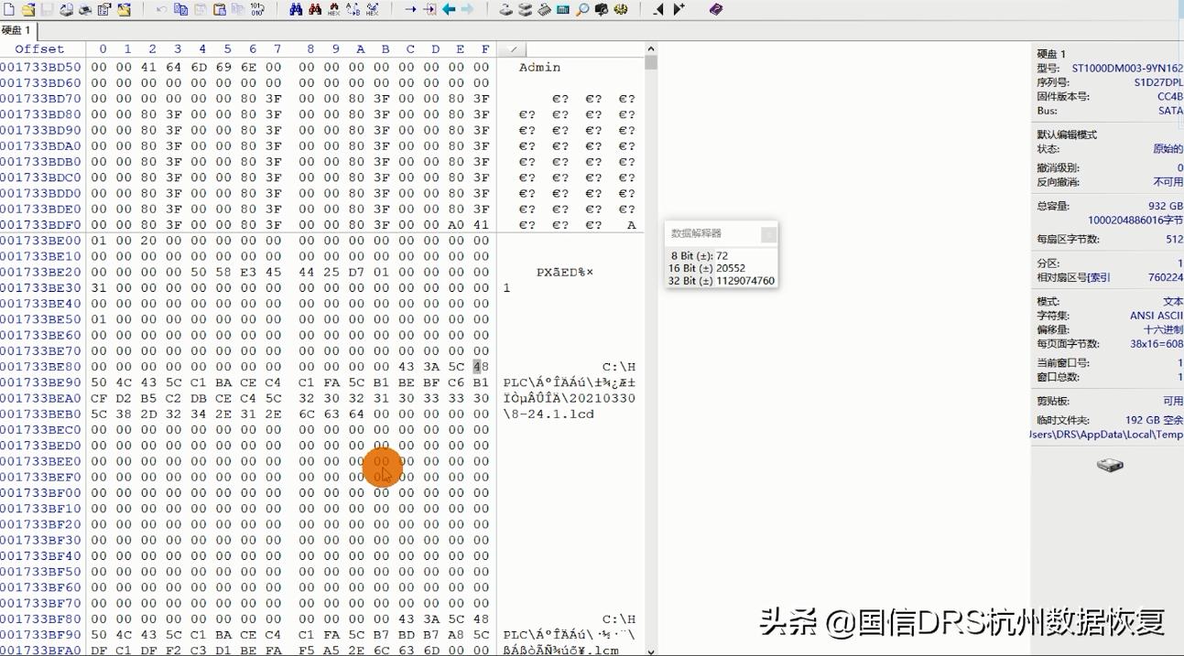1184x656 pixels.
Task: Open WinHex Help via the book icon
Action: [717, 10]
